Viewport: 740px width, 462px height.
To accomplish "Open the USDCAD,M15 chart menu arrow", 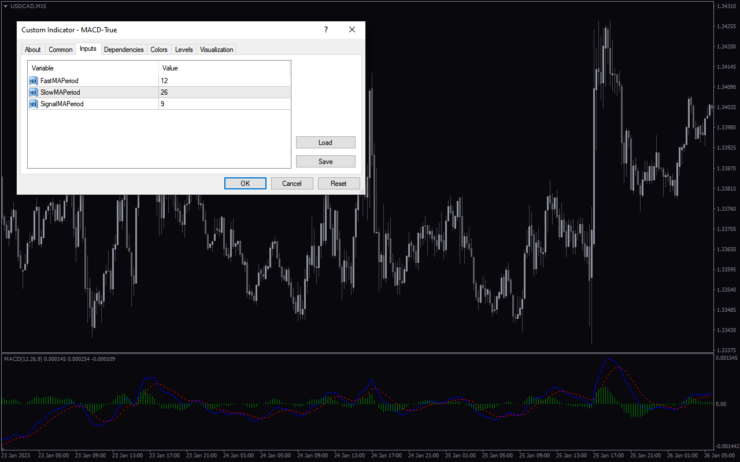I will tap(5, 6).
